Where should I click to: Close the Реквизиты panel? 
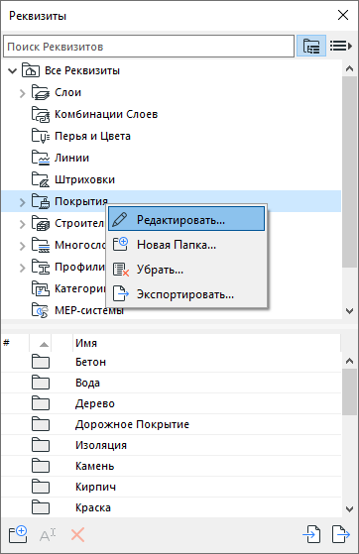tap(343, 15)
